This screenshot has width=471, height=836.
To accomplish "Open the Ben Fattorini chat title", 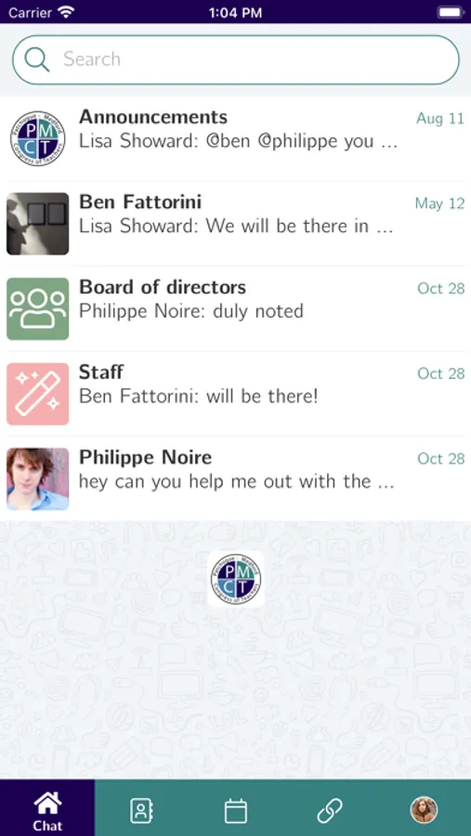I will click(x=140, y=202).
